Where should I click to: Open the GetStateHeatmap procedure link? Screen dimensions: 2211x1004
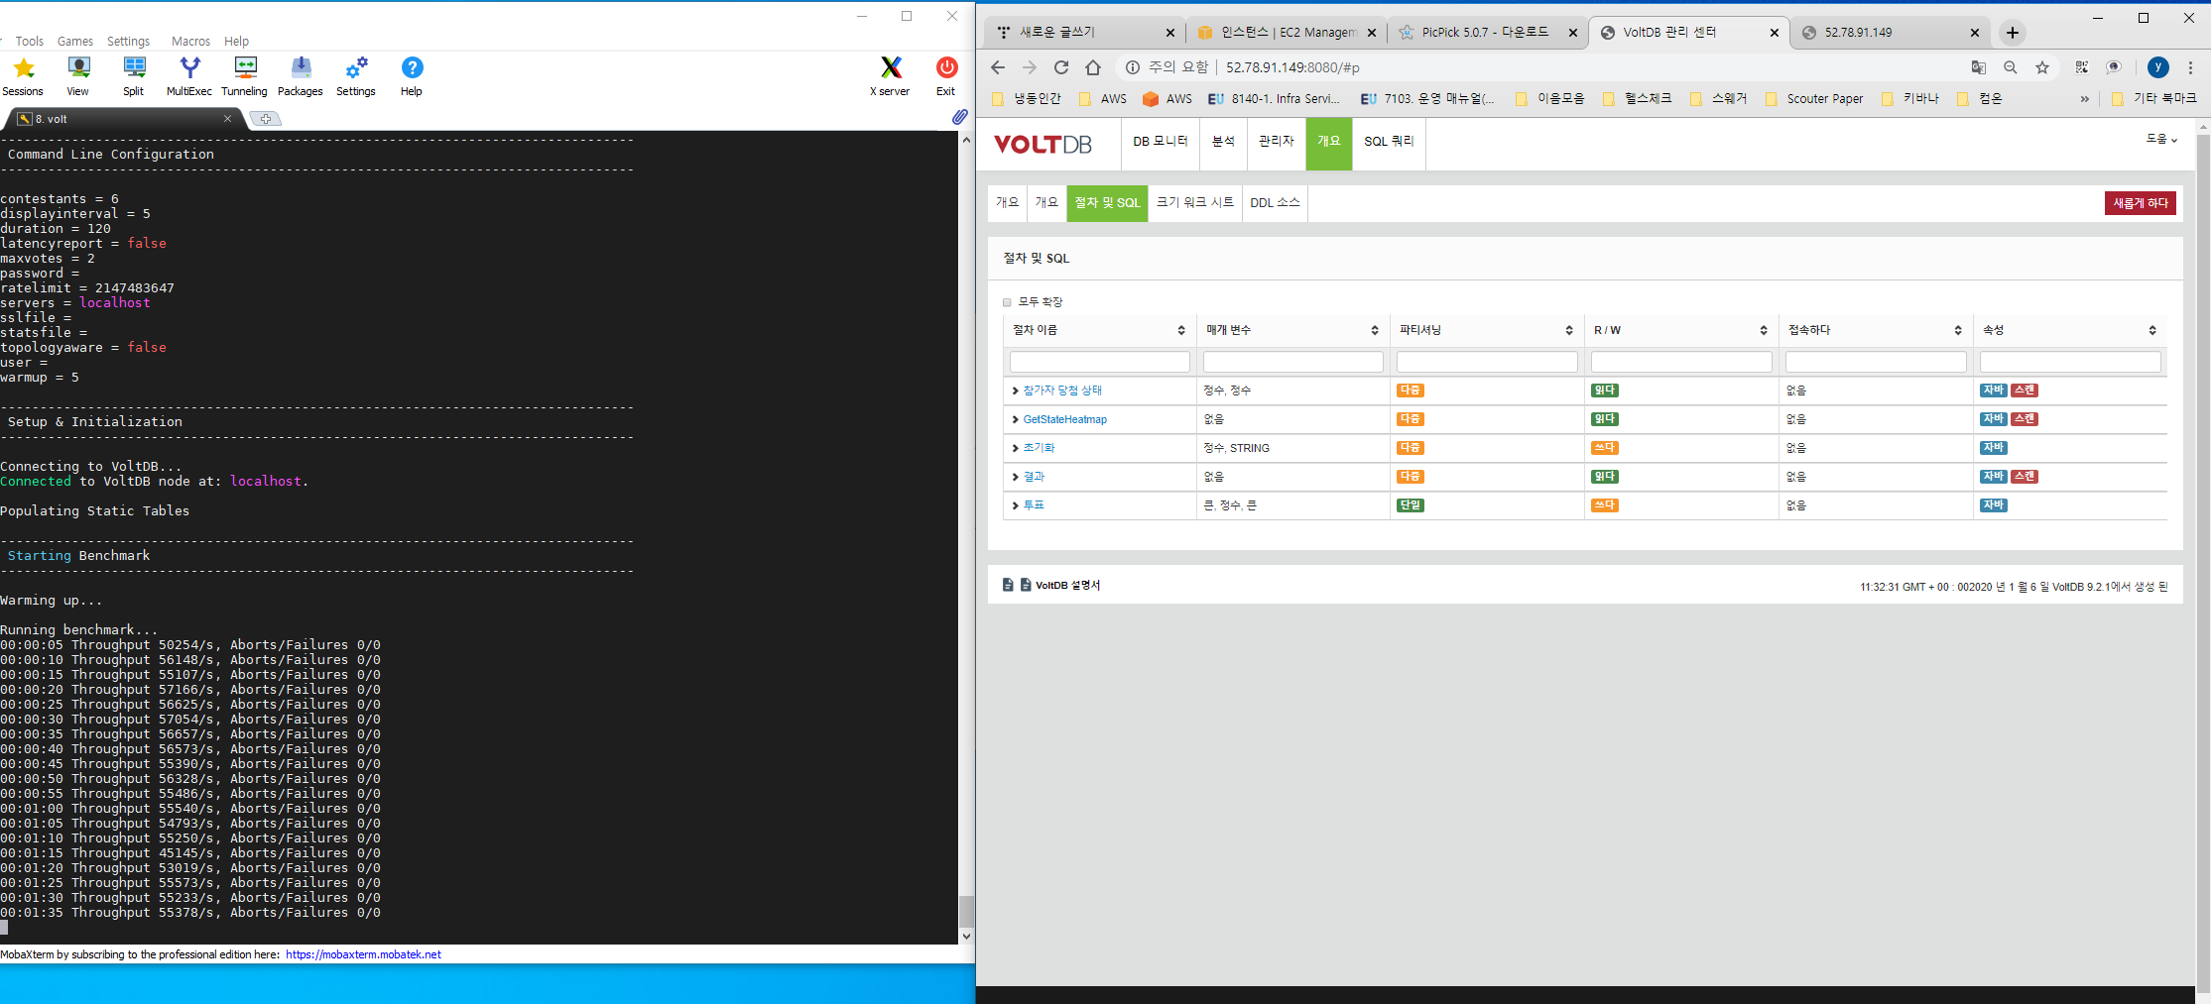1065,419
